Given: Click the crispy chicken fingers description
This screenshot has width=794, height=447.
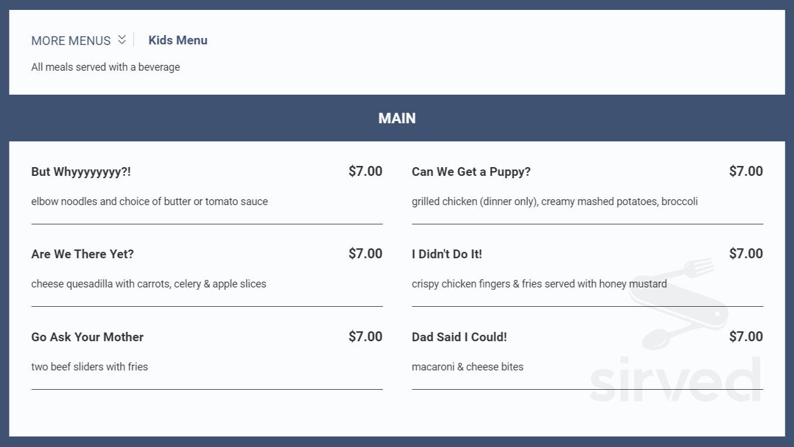Looking at the screenshot, I should point(539,284).
